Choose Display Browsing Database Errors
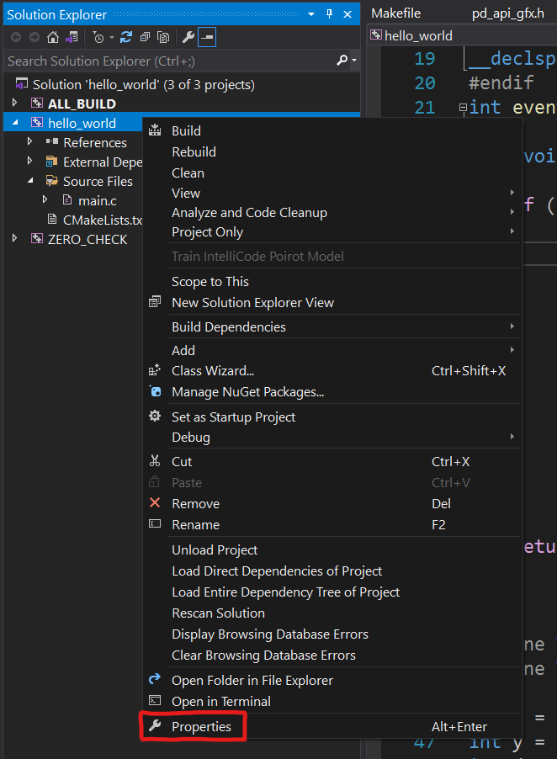This screenshot has height=759, width=557. pyautogui.click(x=332, y=634)
